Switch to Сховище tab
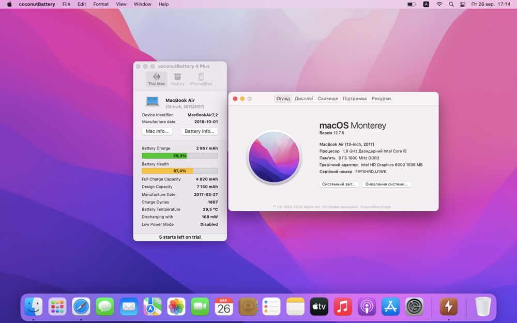The height and width of the screenshot is (323, 517). click(x=328, y=99)
